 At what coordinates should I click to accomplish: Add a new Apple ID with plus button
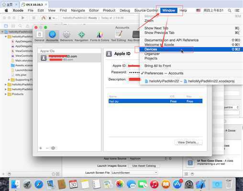point(41,148)
